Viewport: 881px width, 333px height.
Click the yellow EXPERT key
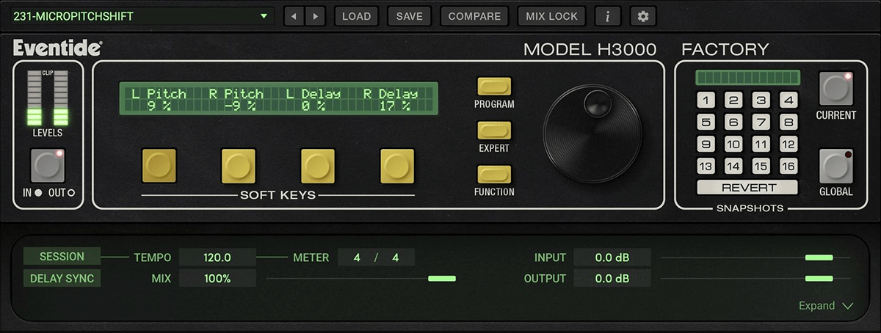(x=494, y=131)
